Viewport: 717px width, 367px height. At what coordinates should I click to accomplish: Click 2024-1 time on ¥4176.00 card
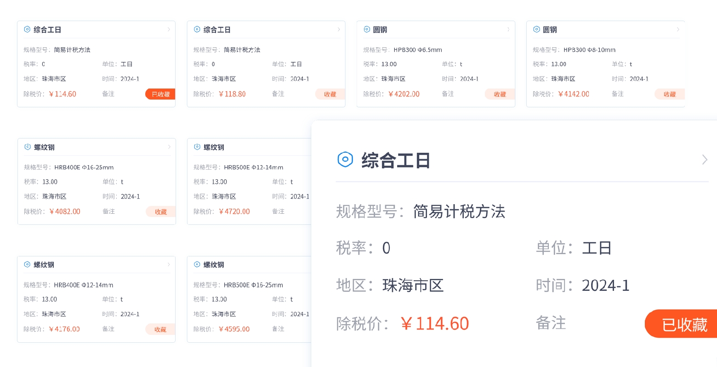[130, 314]
